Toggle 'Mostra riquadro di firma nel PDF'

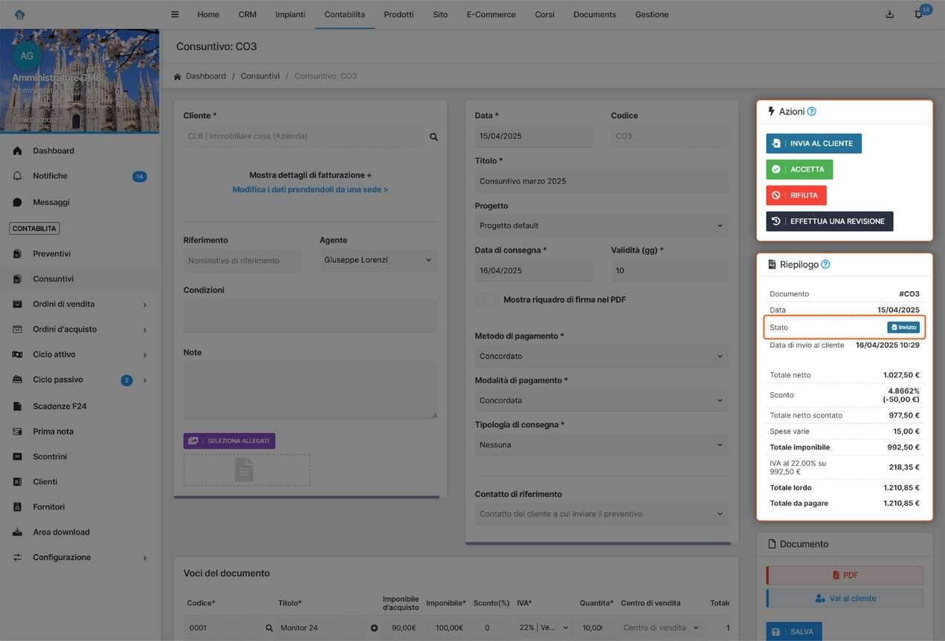pyautogui.click(x=486, y=299)
